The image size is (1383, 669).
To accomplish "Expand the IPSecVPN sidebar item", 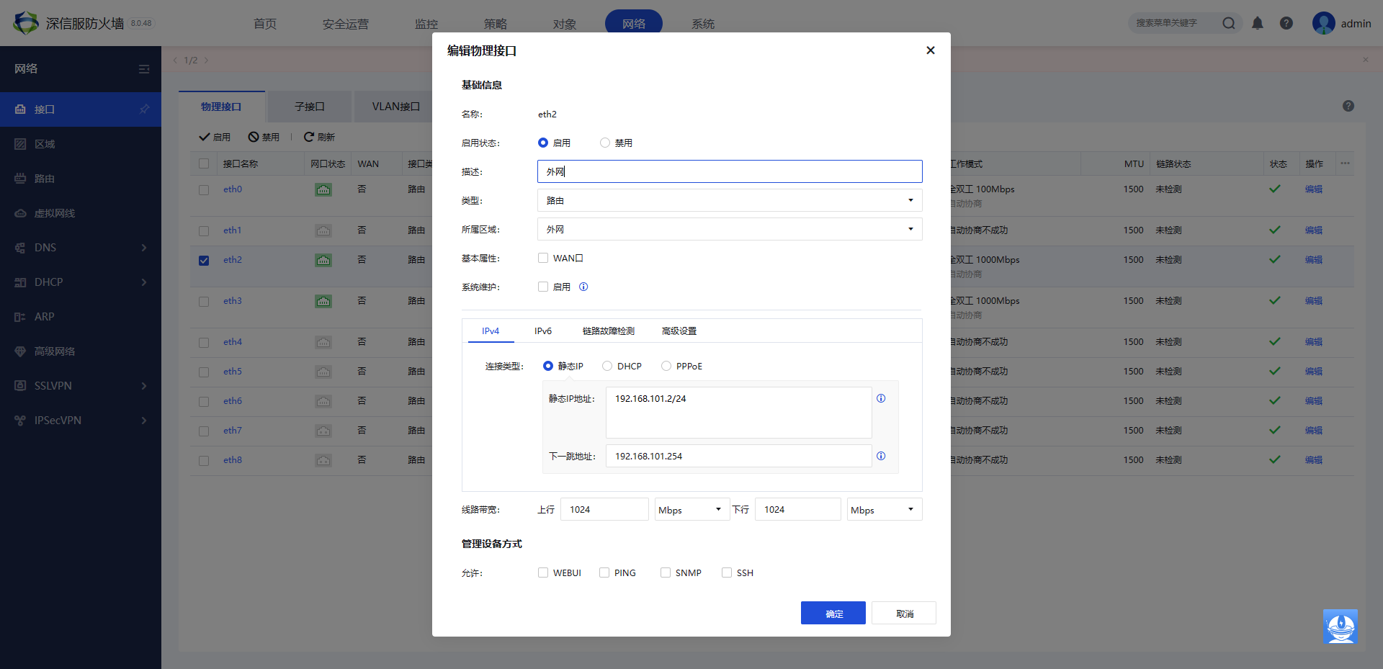I will click(81, 421).
